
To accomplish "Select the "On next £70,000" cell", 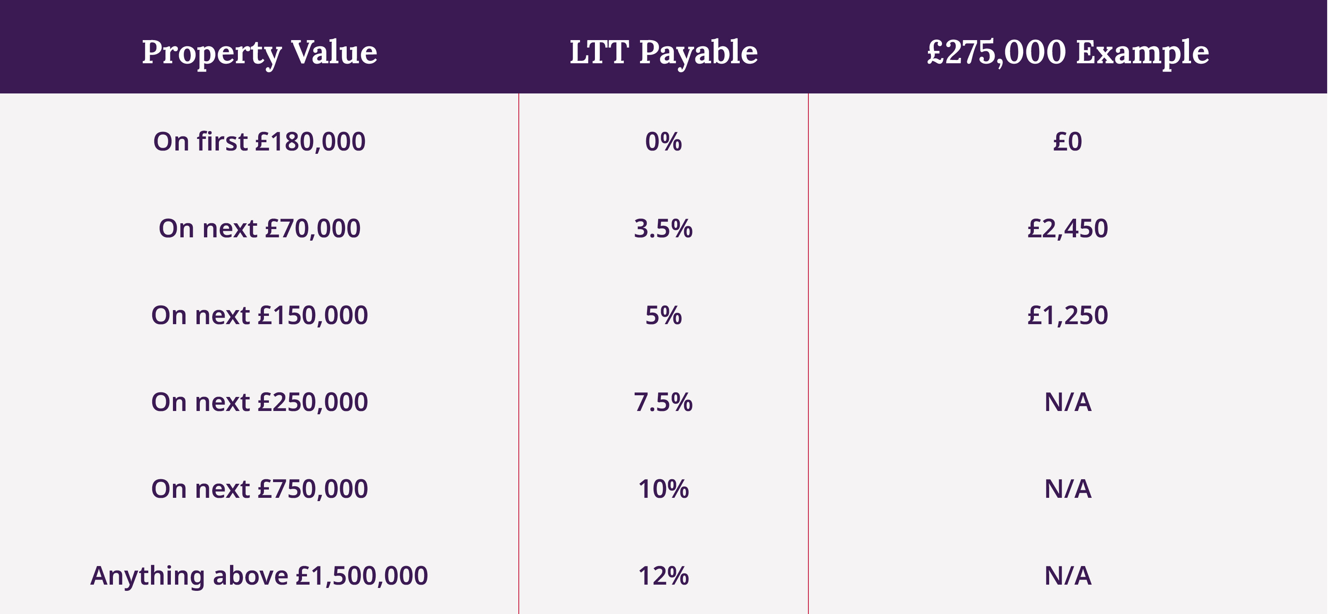I will click(259, 228).
